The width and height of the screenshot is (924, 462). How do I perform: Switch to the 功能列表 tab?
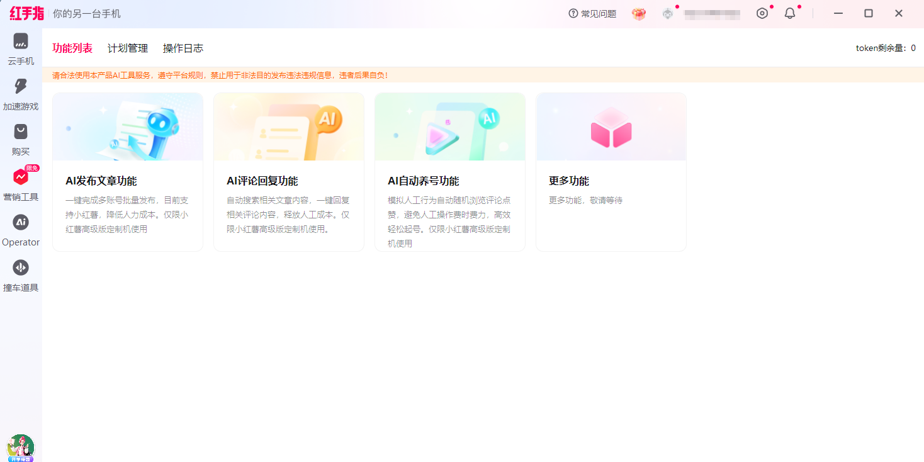pyautogui.click(x=72, y=48)
